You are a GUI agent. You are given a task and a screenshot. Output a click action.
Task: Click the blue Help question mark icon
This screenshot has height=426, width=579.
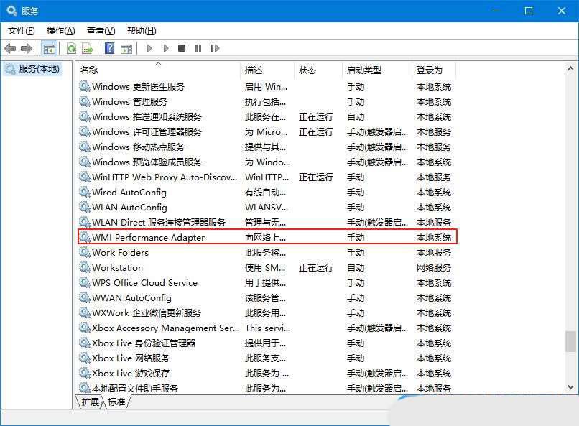coord(110,48)
